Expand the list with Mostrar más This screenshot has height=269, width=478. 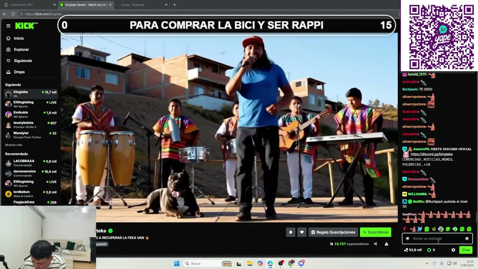point(13,145)
